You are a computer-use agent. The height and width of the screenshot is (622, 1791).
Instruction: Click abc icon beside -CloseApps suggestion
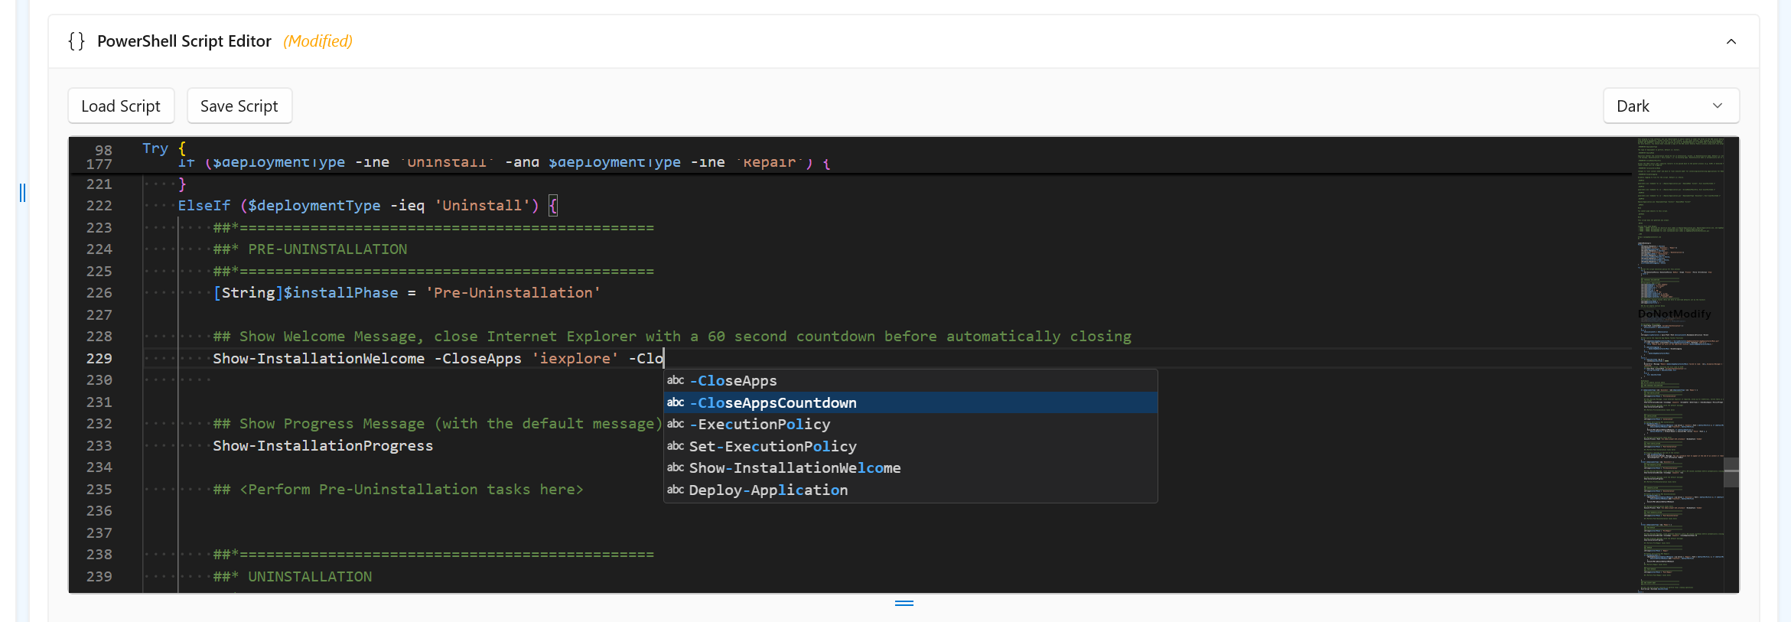676,381
